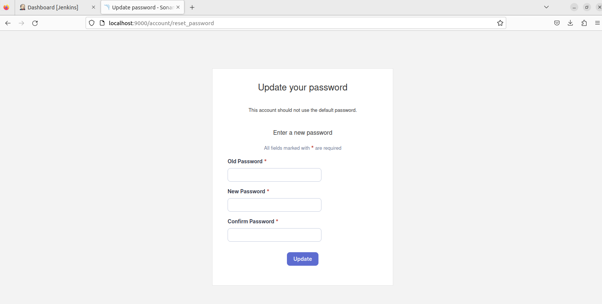Focus the New Password field
This screenshot has height=304, width=602.
(x=275, y=205)
